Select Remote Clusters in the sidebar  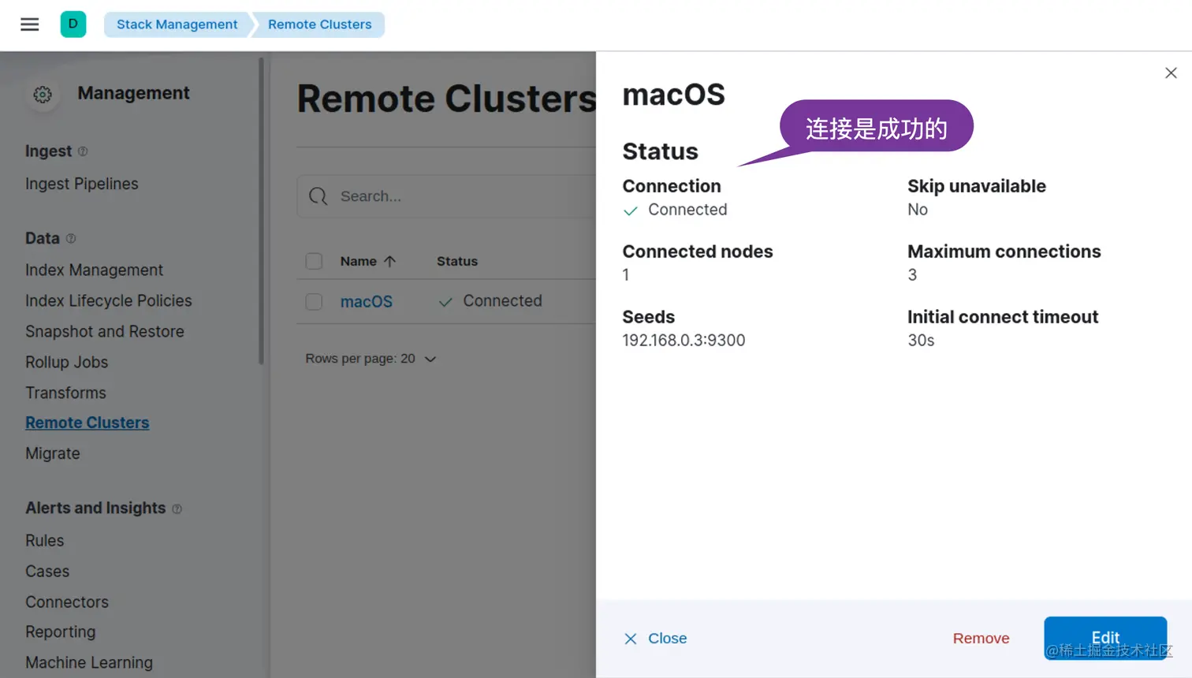click(x=88, y=423)
